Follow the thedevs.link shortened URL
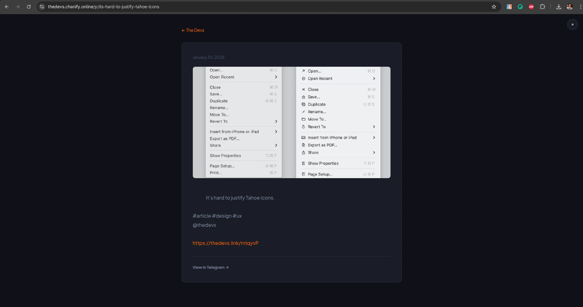583x307 pixels. [226, 243]
